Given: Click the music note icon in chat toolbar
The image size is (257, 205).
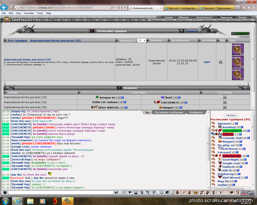Looking at the screenshot, I should [x=154, y=193].
